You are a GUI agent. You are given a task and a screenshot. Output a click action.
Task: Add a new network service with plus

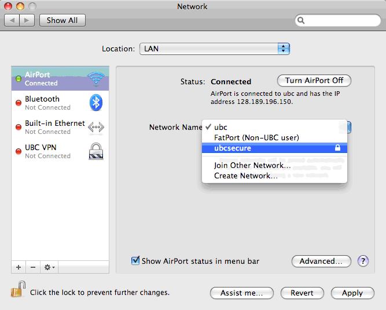(x=19, y=267)
